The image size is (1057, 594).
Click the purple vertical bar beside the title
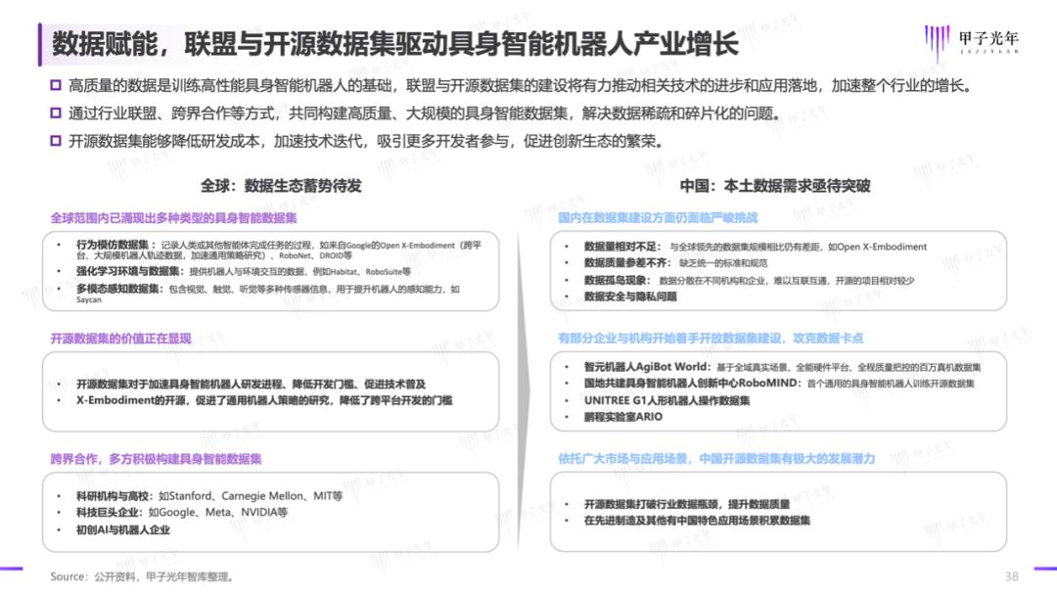tap(42, 42)
